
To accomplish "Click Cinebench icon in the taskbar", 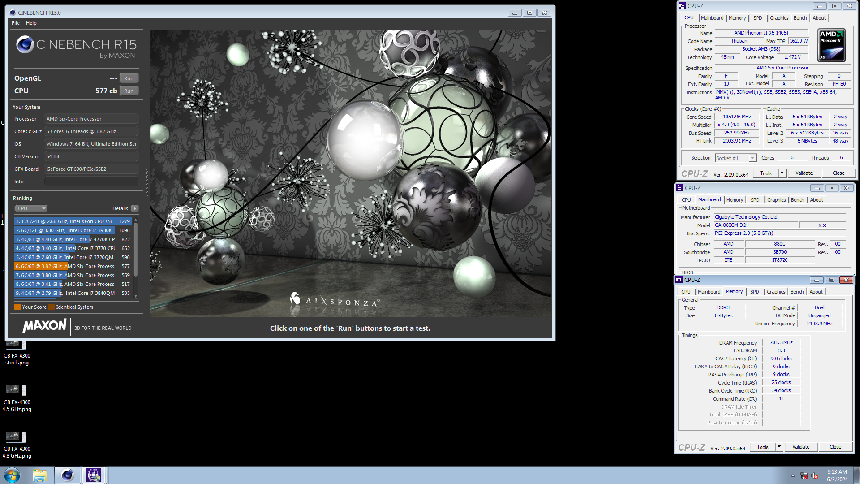I will [68, 475].
